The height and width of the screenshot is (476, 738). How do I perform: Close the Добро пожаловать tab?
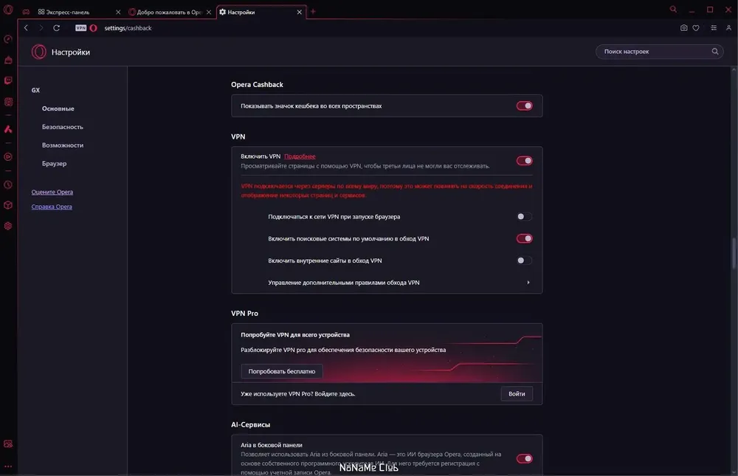coord(209,13)
